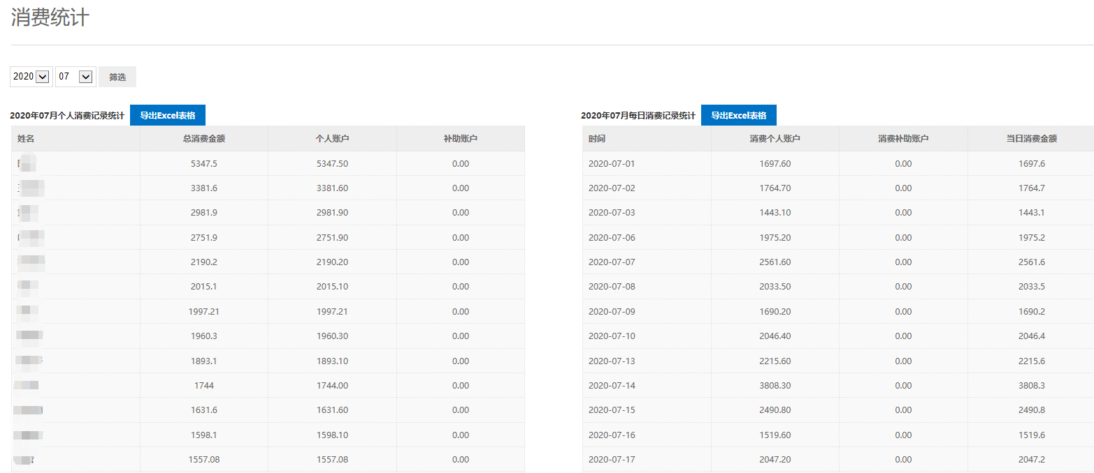Open the 07 month dropdown
Image resolution: width=1094 pixels, height=473 pixels.
tap(75, 77)
